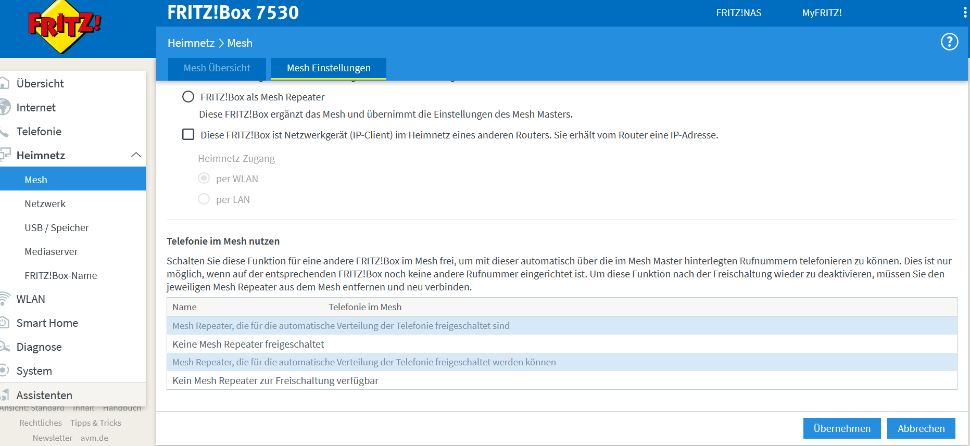Open MyFRITZ! link in header
970x446 pixels.
[x=822, y=12]
